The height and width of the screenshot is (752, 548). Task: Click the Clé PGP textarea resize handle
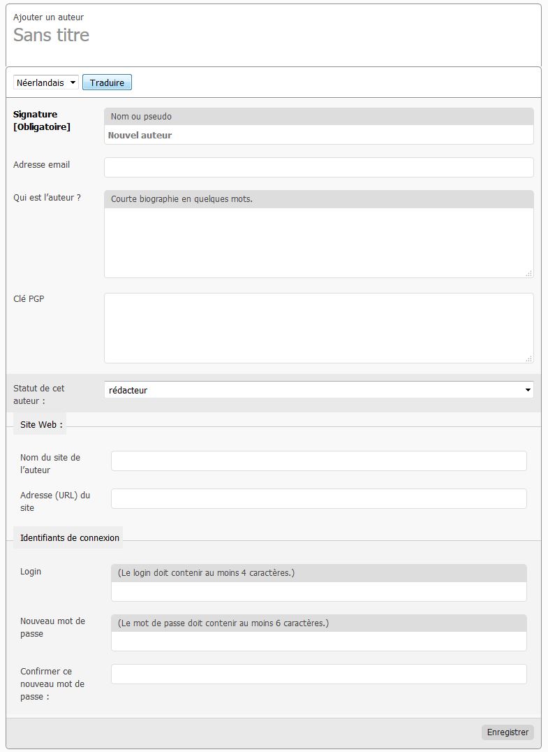528,359
